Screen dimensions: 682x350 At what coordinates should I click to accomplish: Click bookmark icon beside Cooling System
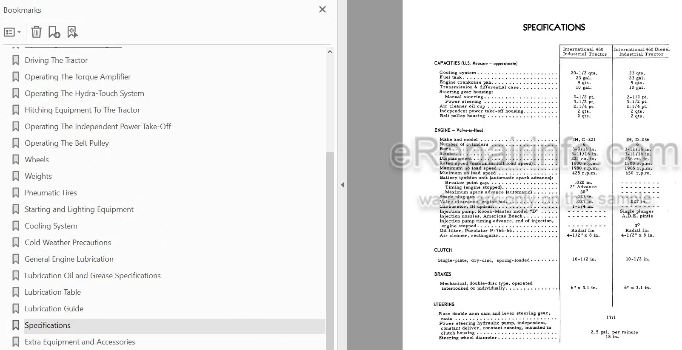tap(16, 226)
